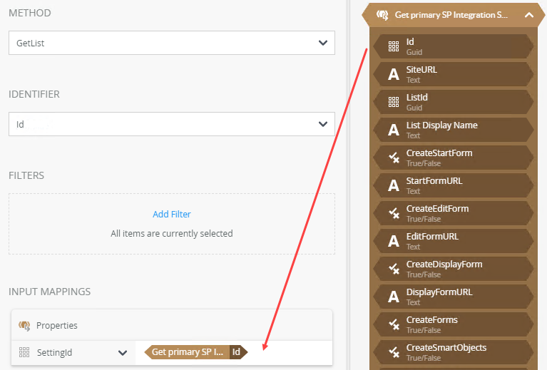Click the Get primary SP Integration header icon
547x370 pixels.
[x=382, y=15]
